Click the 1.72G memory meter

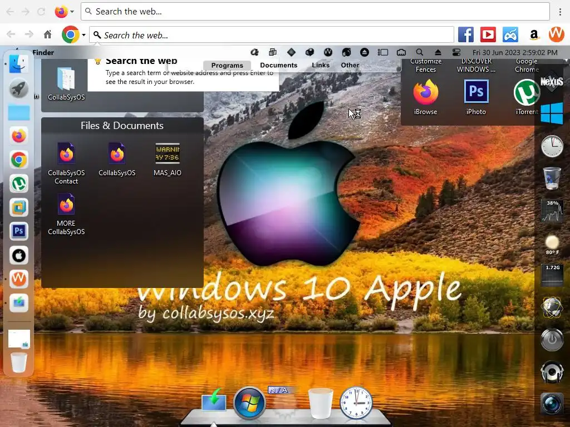click(552, 275)
